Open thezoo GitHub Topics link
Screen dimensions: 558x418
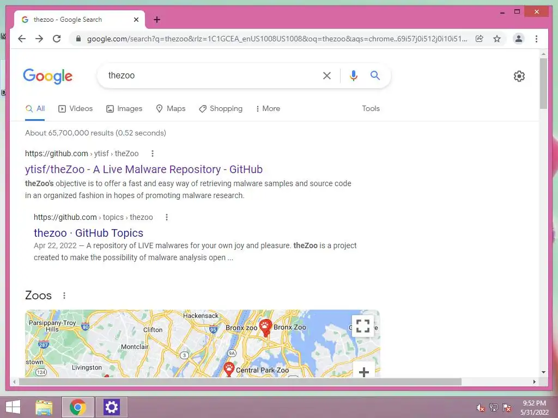tap(89, 233)
